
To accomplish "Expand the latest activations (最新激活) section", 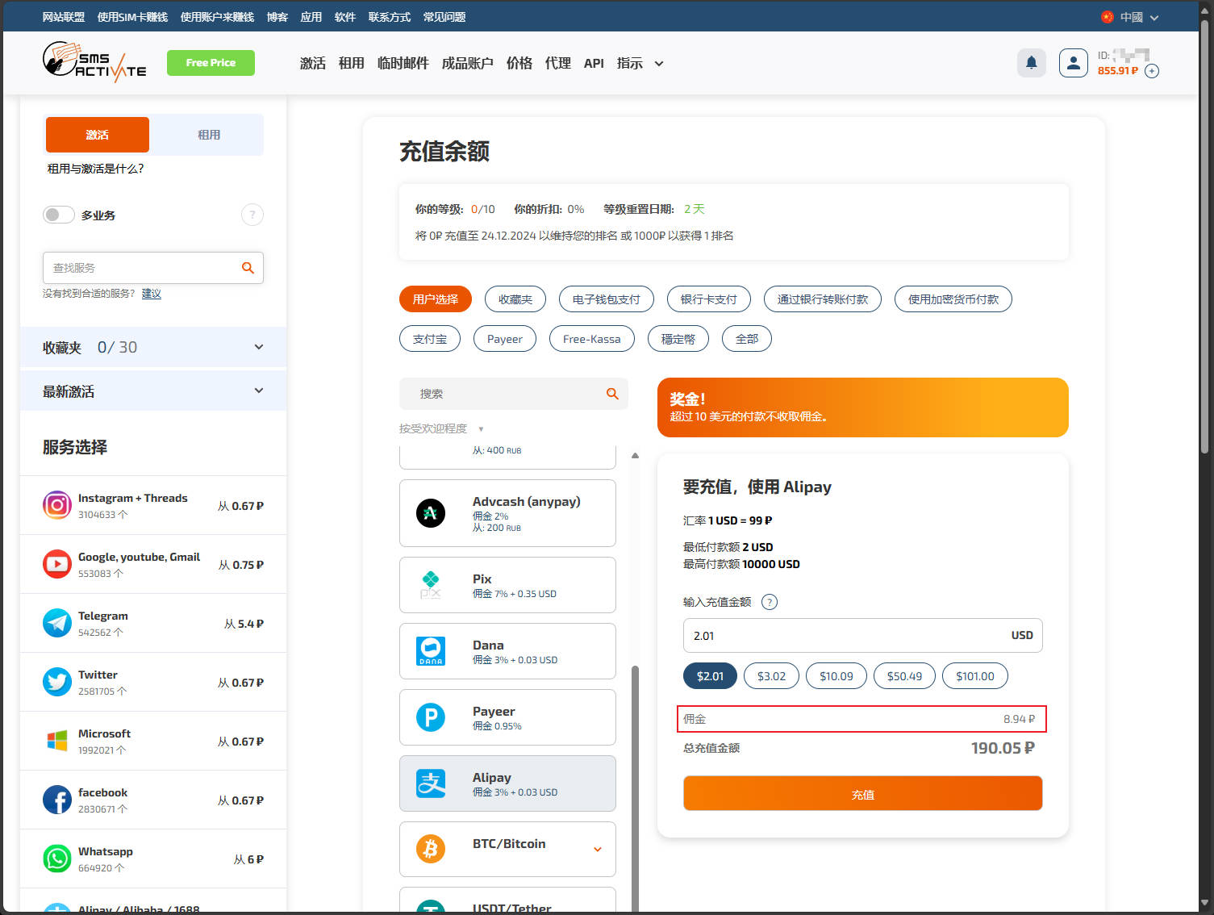I will (258, 391).
